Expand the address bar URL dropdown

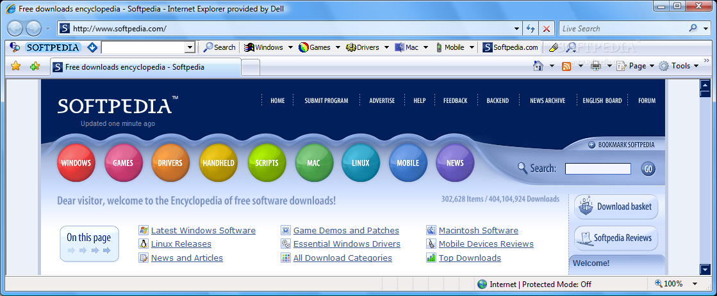coord(516,29)
